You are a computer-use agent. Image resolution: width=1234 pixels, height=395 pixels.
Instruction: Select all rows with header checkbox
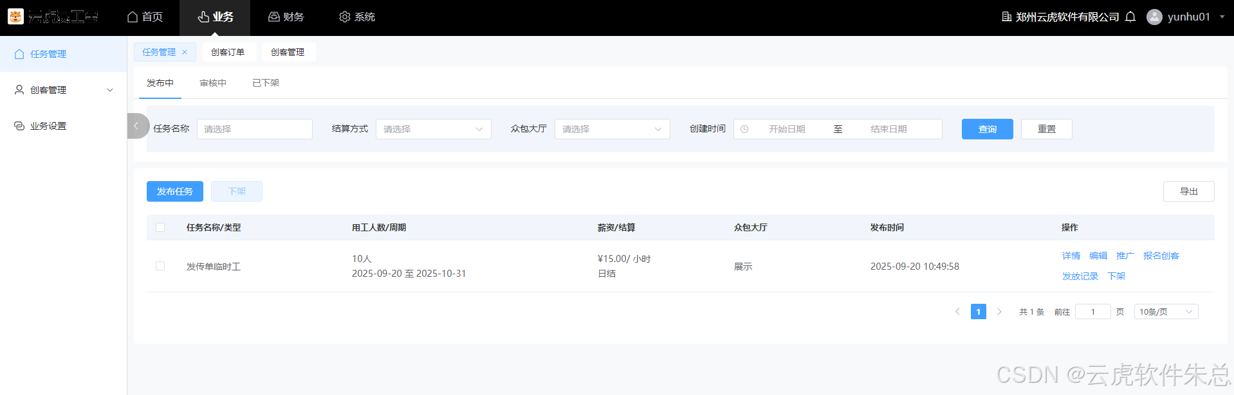[x=160, y=227]
